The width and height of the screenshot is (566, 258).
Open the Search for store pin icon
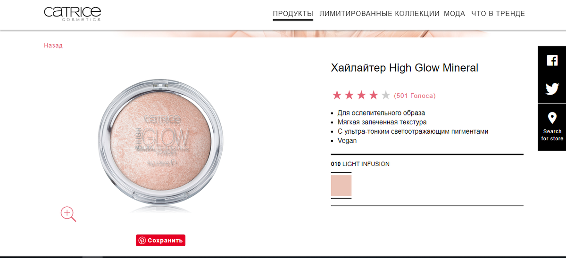[552, 118]
